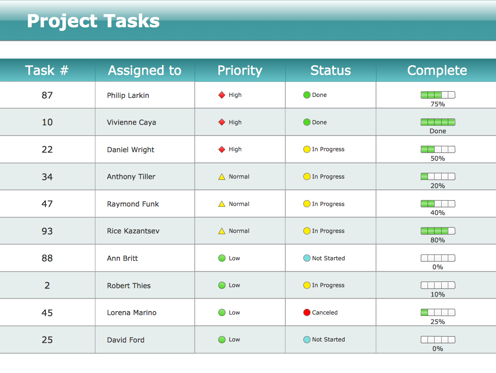Click the Status column header
The image size is (496, 373).
click(x=331, y=70)
